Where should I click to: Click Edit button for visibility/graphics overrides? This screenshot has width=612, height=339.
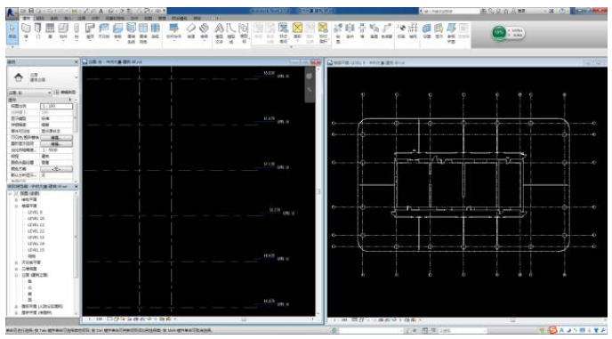57,138
